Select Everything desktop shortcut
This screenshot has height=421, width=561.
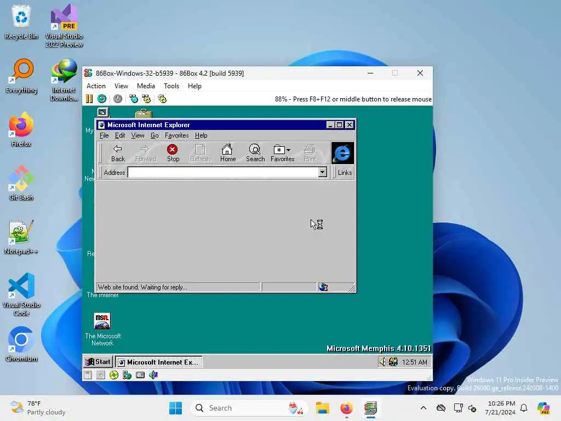pos(21,76)
